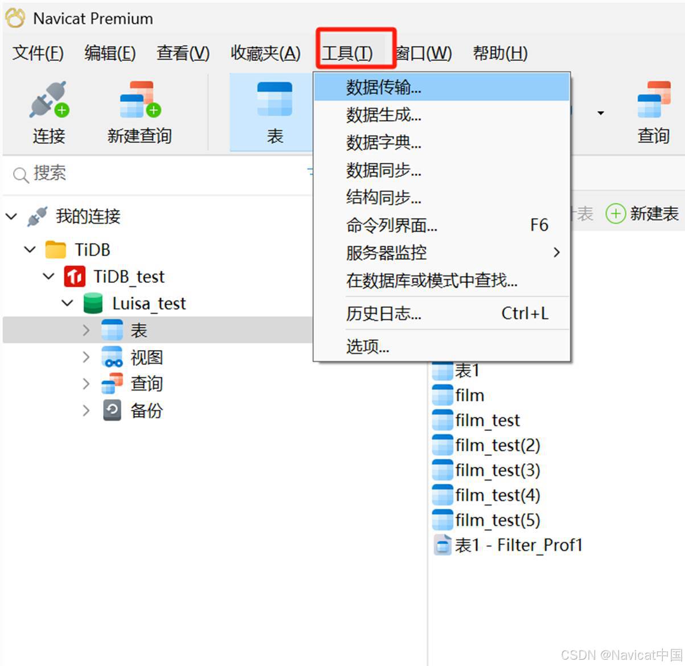Click the table icon beside film_test(5)
This screenshot has height=666, width=685.
point(442,520)
